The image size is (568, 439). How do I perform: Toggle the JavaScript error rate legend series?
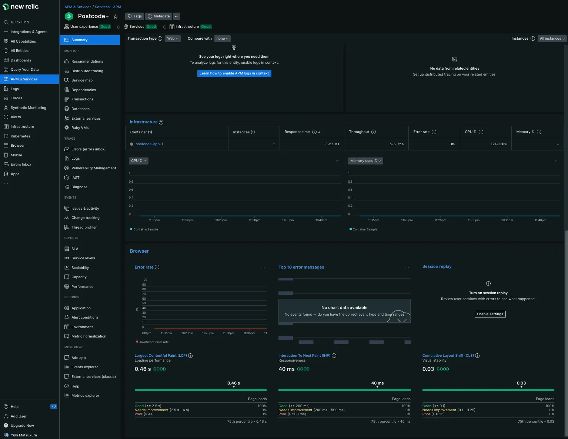[x=153, y=342]
